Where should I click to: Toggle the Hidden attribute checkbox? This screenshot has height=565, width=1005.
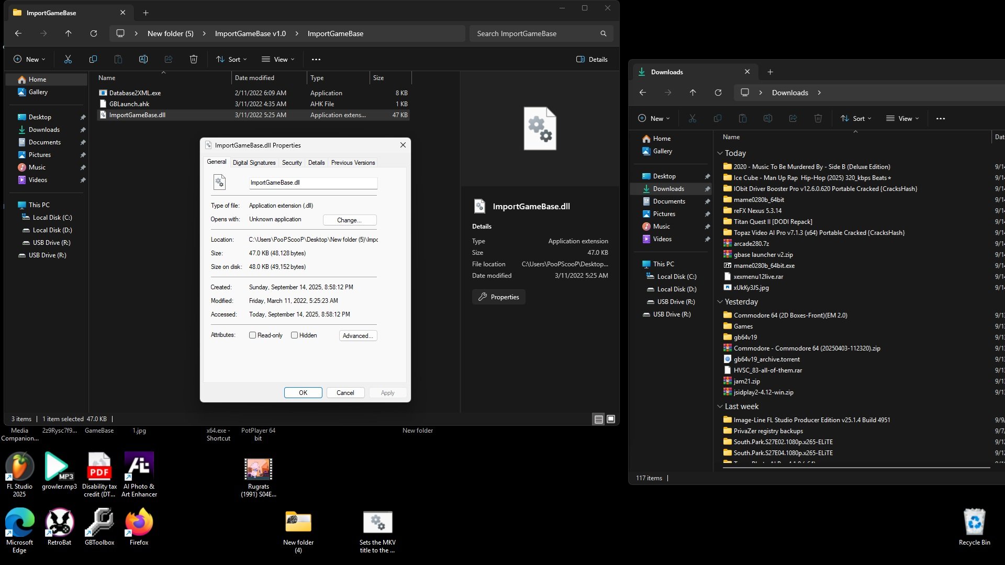(295, 335)
